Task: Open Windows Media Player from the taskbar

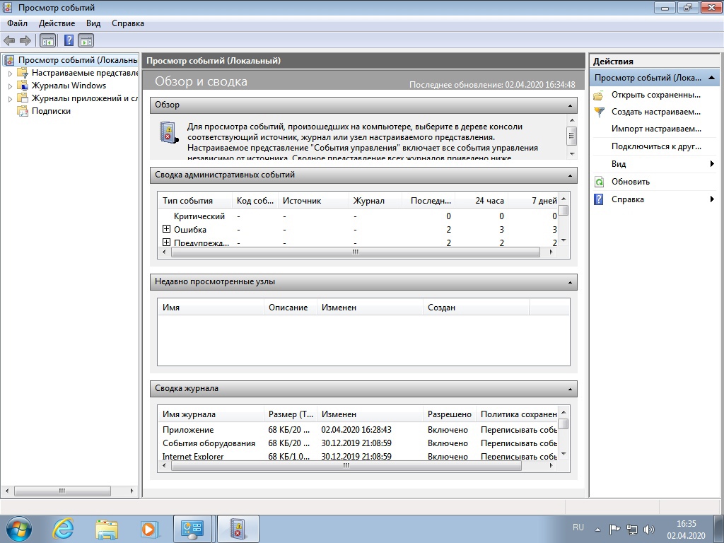Action: click(x=148, y=529)
